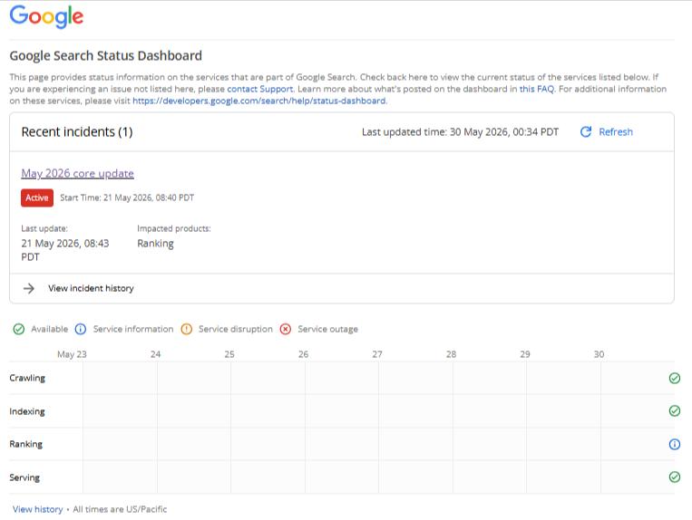Open the May 2026 core update incident
The height and width of the screenshot is (520, 692).
coord(77,173)
